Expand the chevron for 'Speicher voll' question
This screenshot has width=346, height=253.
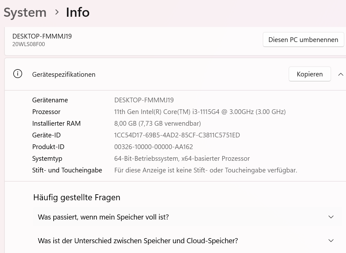pos(331,217)
